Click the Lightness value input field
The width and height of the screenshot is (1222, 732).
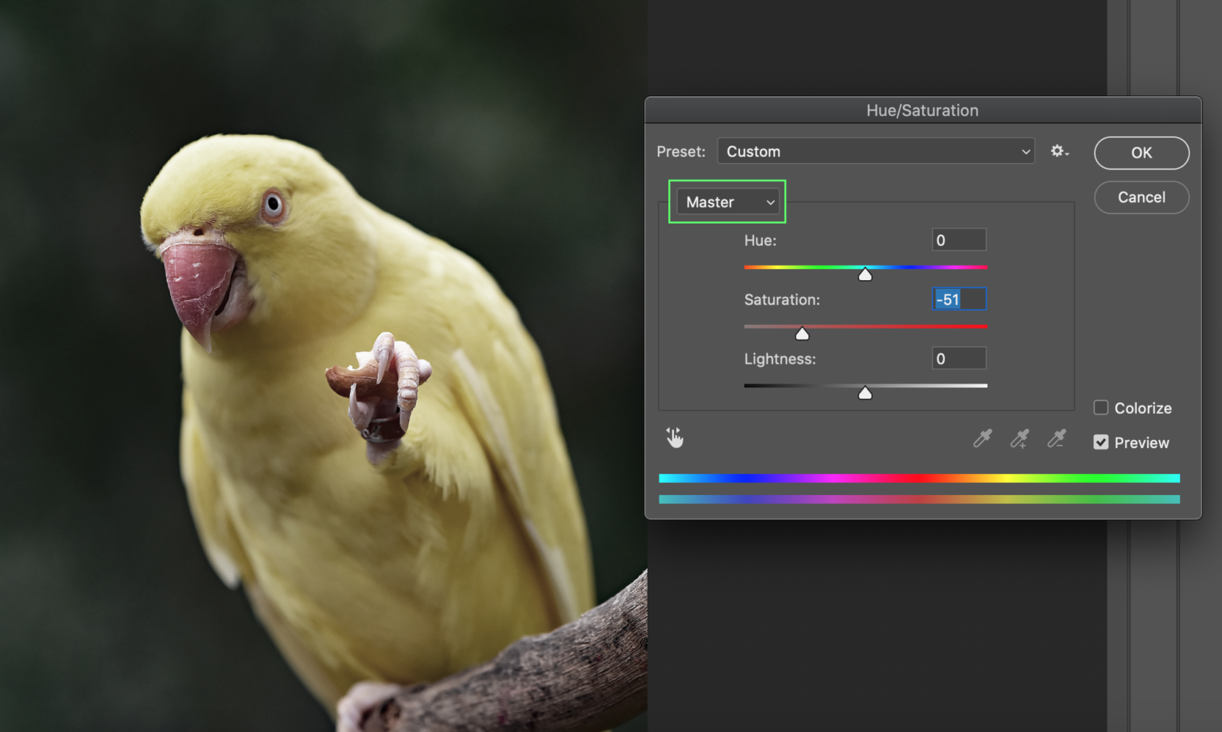(x=959, y=358)
